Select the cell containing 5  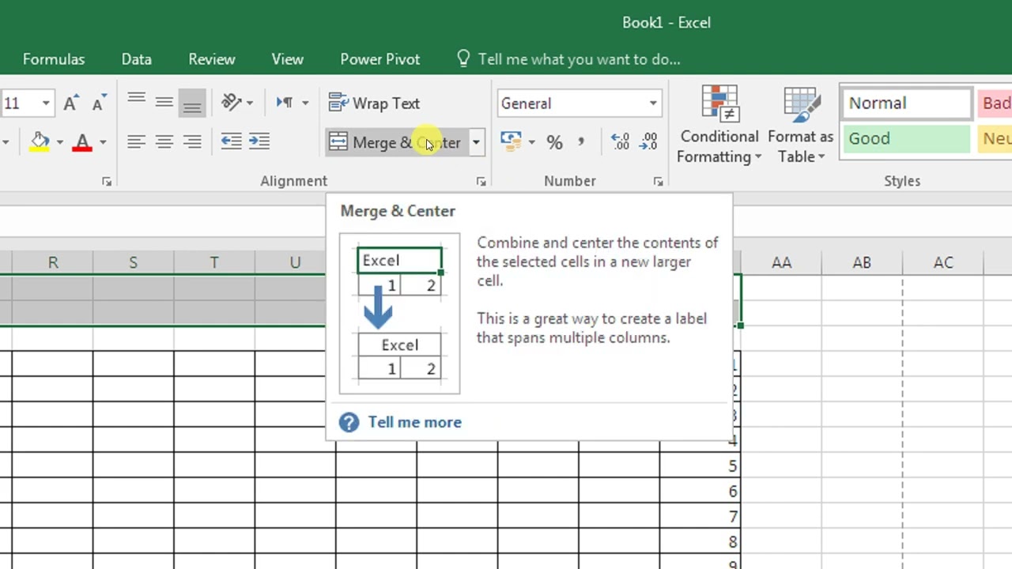pyautogui.click(x=700, y=466)
